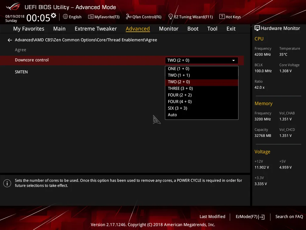Click the English language button
Viewport: 306px width, 230px height.
pos(72,17)
